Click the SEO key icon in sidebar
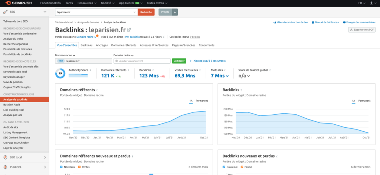 point(6,12)
